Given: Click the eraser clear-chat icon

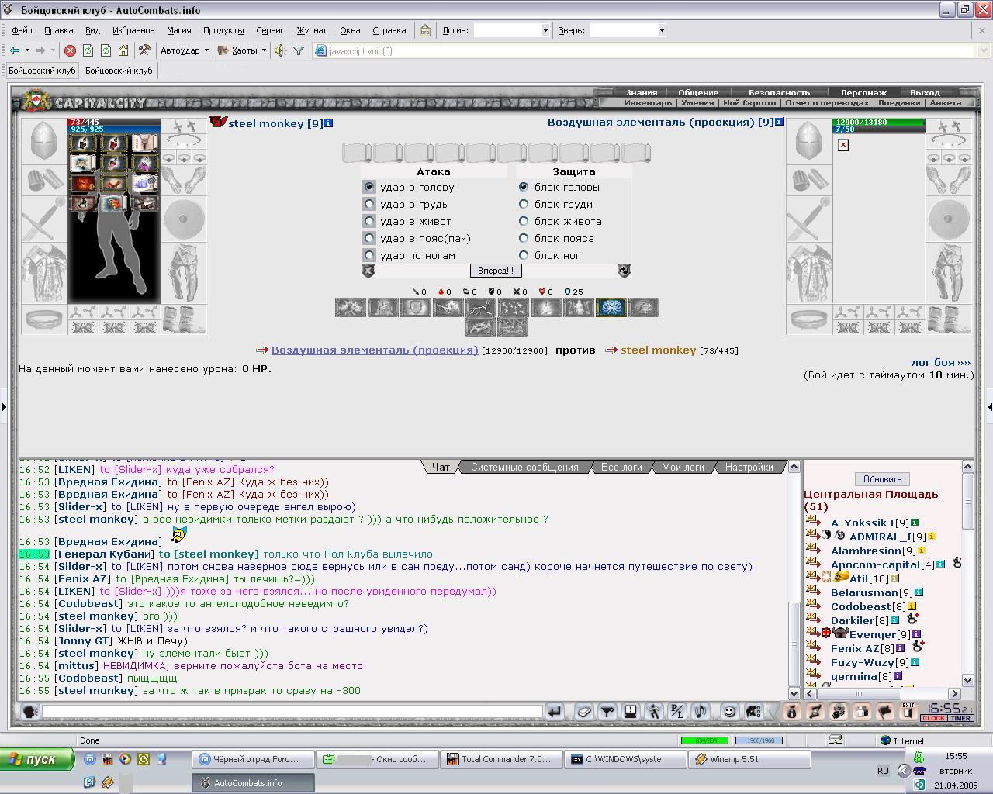Looking at the screenshot, I should (584, 711).
